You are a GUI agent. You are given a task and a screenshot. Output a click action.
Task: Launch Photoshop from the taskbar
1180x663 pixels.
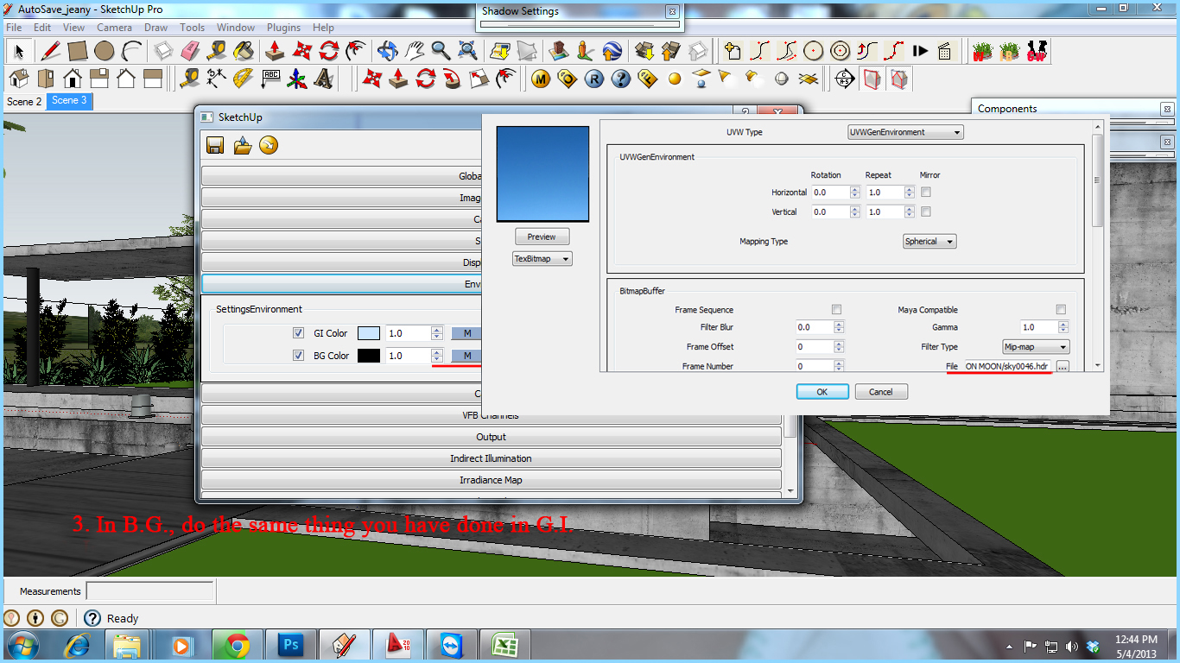(290, 645)
